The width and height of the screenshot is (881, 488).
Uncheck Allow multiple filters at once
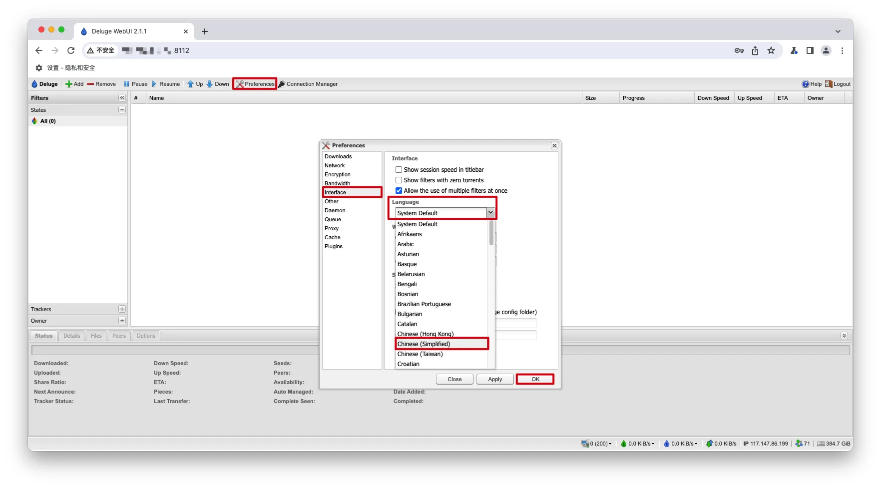point(399,191)
